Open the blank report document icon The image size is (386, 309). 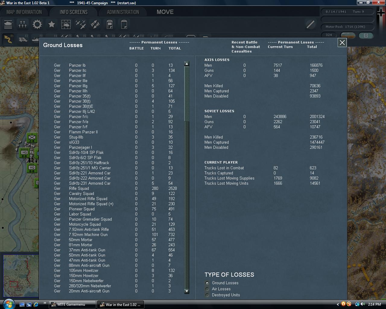124,24
